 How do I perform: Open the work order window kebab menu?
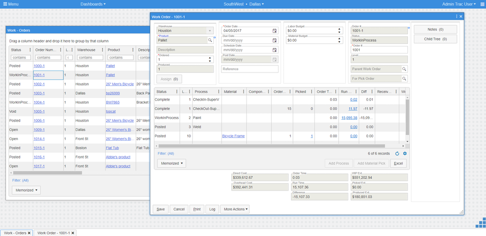457,16
